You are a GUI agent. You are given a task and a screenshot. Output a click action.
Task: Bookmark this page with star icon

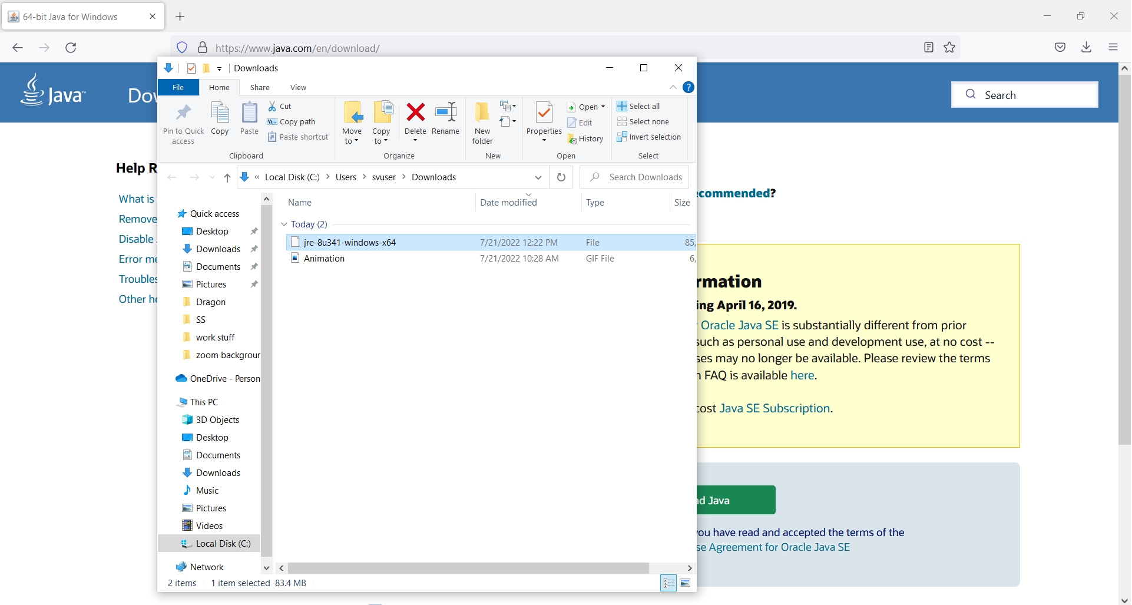coord(949,47)
